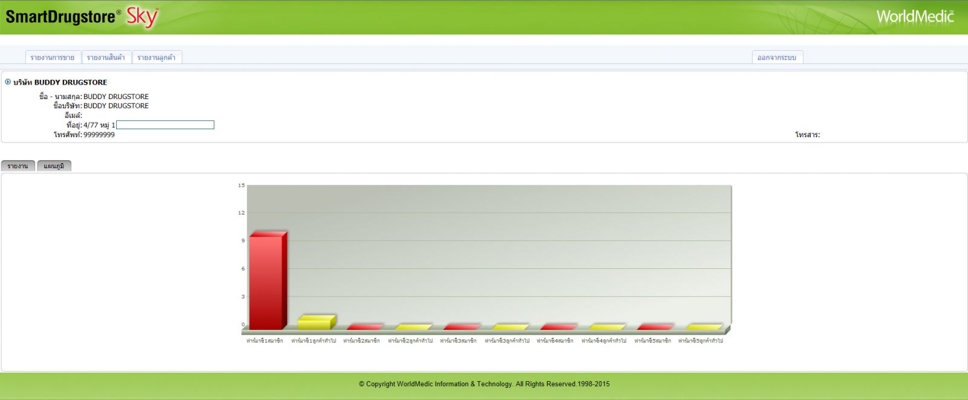This screenshot has height=400, width=968.
Task: Switch to the แผนภูมิ tab
Action: (x=54, y=166)
